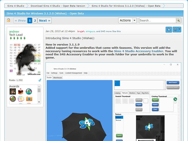
Task: Click Import under Catalog Thumbnail
Action: pyautogui.click(x=155, y=105)
